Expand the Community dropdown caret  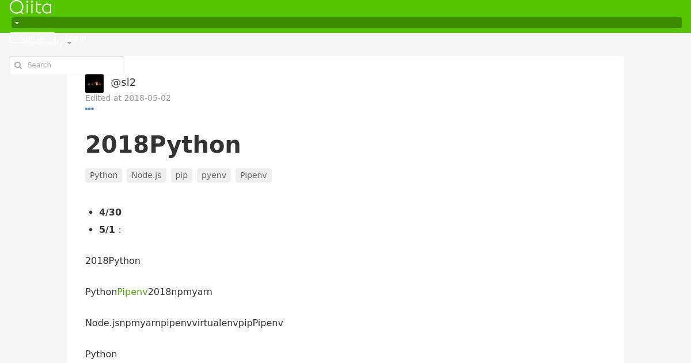pyautogui.click(x=69, y=43)
